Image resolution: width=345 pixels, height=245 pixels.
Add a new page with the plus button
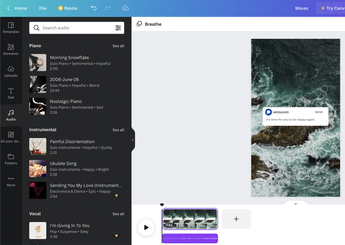click(236, 219)
